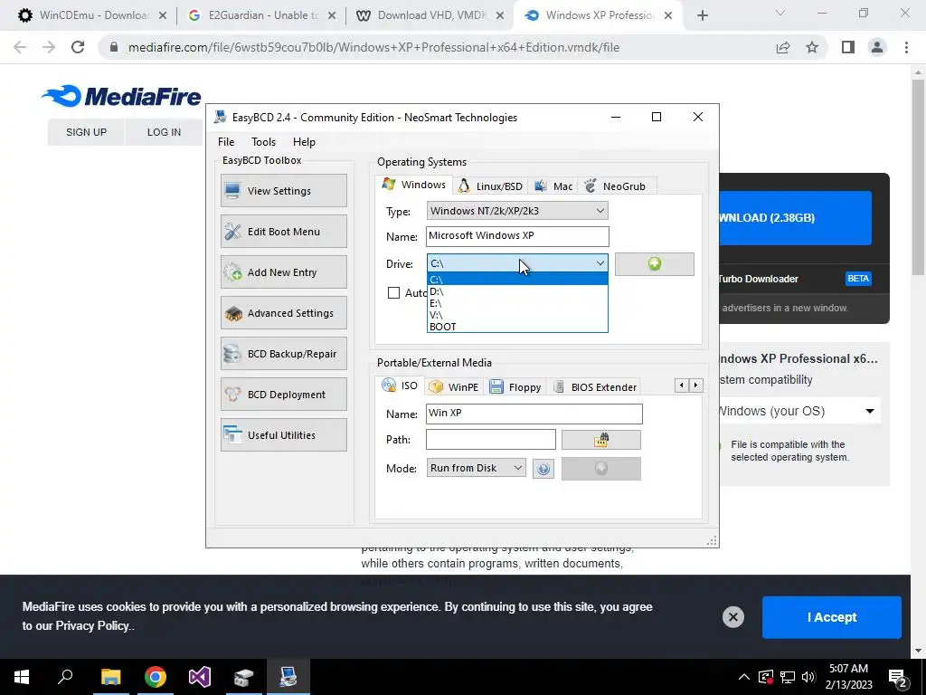Open the Chrome profile icon
Image resolution: width=926 pixels, height=695 pixels.
click(x=877, y=47)
